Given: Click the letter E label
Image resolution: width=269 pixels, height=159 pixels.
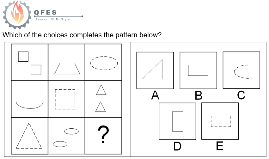Looking at the screenshot, I should pos(220,146).
